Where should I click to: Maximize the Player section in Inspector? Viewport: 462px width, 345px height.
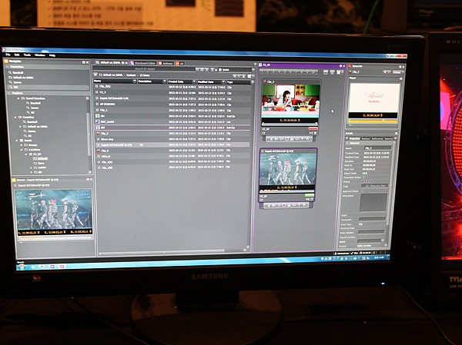[400, 78]
